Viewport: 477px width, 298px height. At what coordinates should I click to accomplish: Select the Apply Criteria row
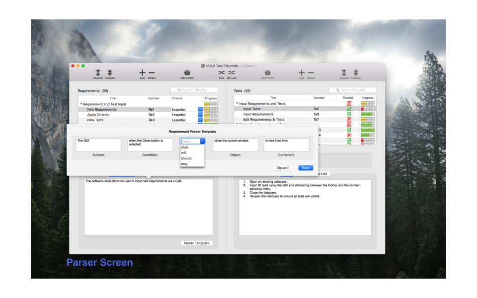tap(148, 115)
